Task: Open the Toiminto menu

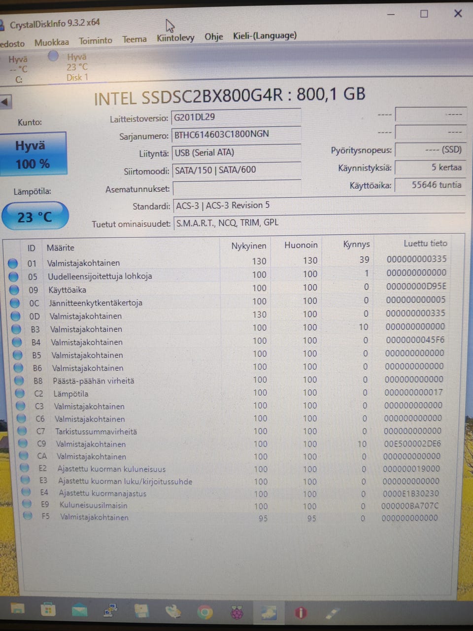Action: [x=96, y=40]
